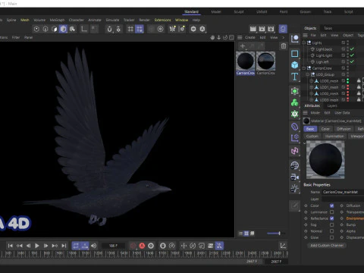Click the purple Bend deformer icon

295,127
